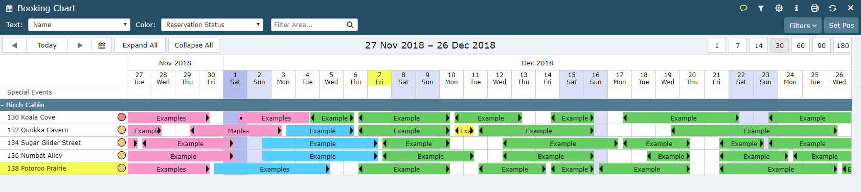Screen dimensions: 861x192
Task: Click the speech bubble comment icon
Action: point(743,8)
